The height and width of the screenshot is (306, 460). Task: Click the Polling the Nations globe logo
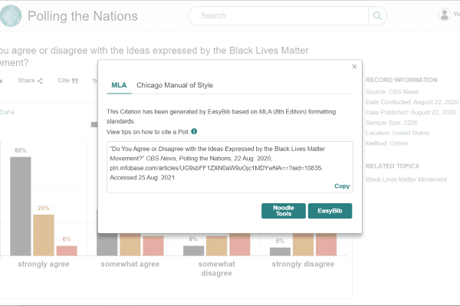point(11,16)
